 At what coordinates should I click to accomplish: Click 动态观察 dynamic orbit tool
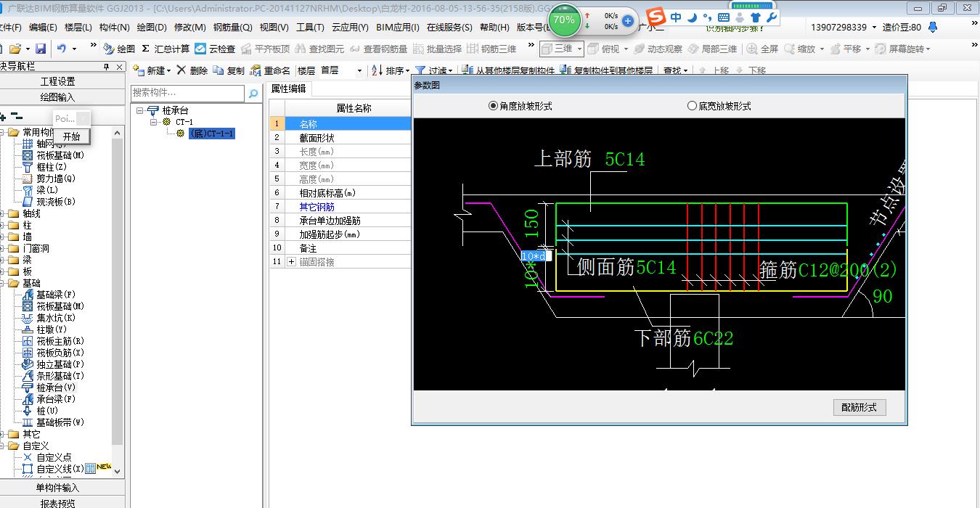pyautogui.click(x=658, y=49)
